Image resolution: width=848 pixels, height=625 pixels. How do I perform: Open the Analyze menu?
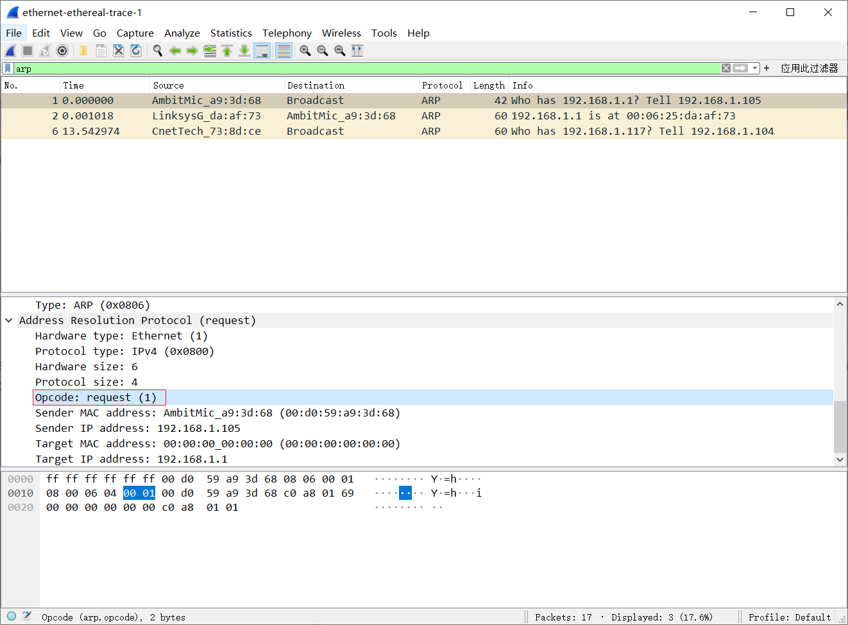coord(182,33)
